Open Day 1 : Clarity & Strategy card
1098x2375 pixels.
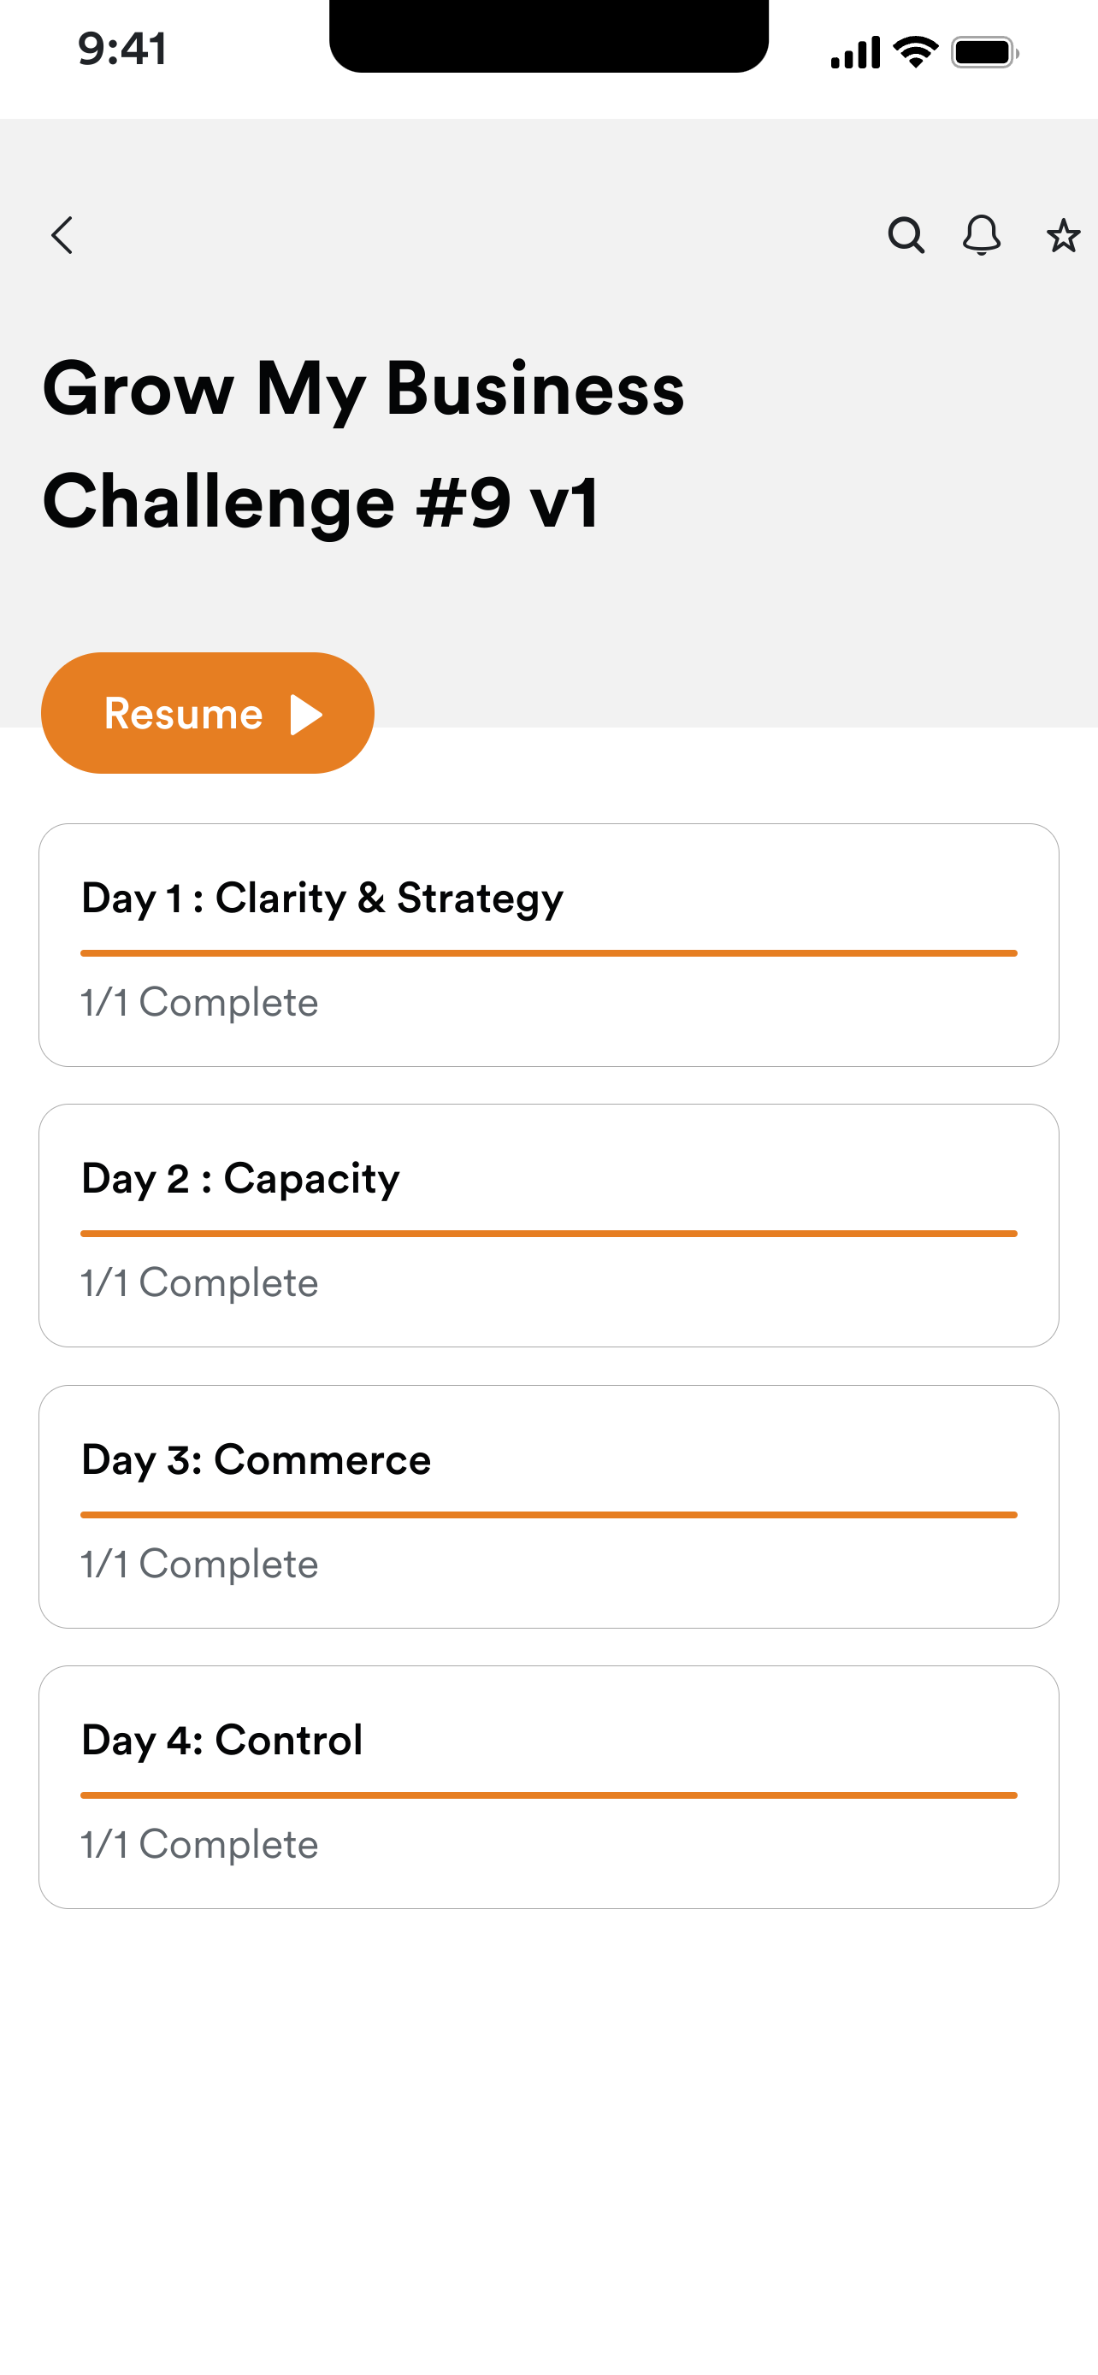(x=548, y=945)
